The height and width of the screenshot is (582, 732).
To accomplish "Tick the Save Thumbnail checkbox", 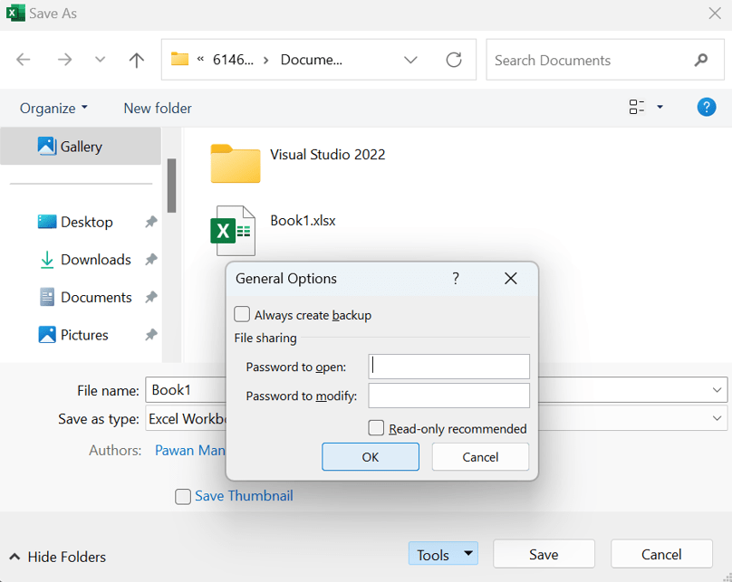I will (184, 496).
